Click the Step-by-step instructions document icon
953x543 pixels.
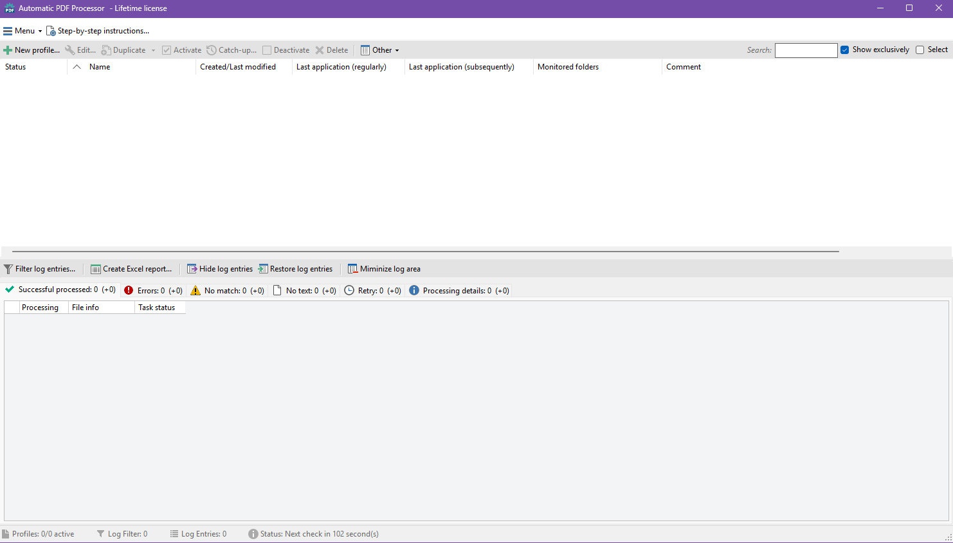click(x=51, y=31)
